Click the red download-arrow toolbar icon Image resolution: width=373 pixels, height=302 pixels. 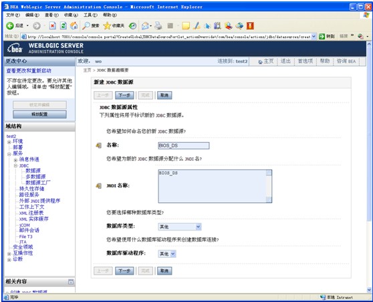[250, 25]
